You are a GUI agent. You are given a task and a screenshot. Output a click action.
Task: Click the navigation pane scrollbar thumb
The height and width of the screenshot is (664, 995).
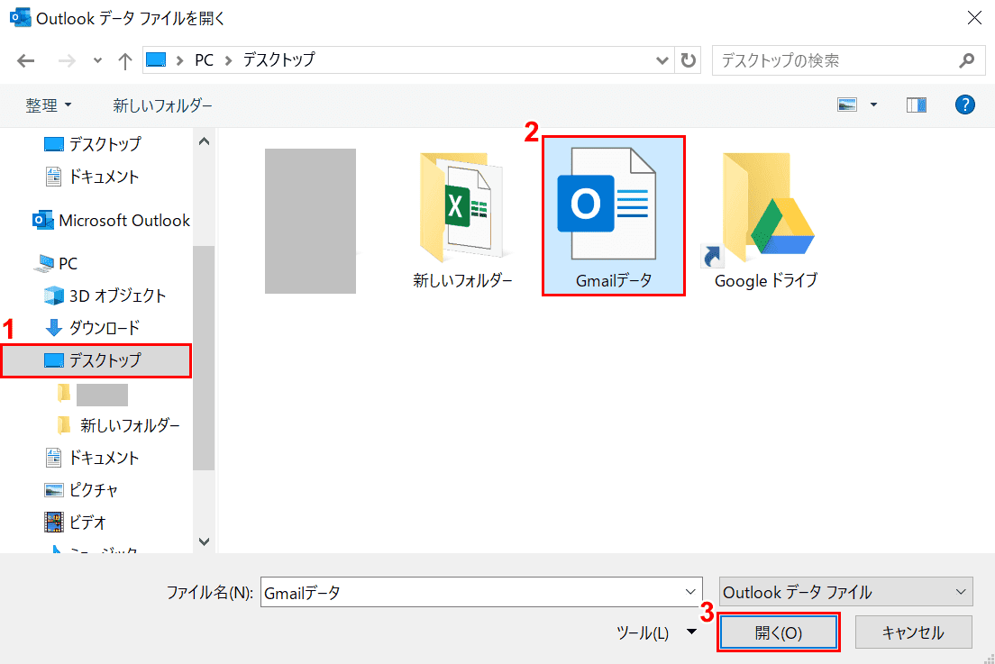pyautogui.click(x=204, y=359)
